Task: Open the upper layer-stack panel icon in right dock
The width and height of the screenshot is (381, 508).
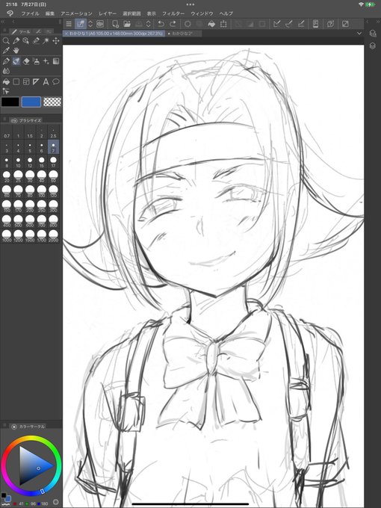Action: [373, 33]
